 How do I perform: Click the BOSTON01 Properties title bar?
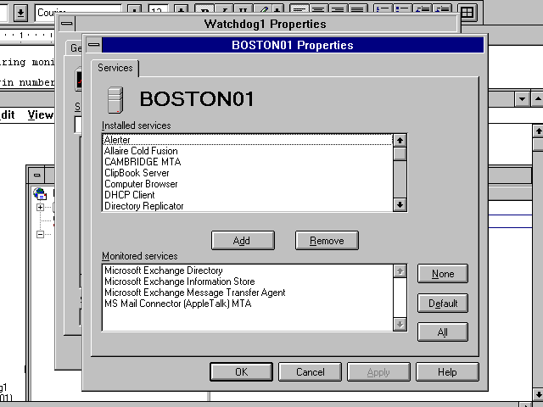(293, 45)
